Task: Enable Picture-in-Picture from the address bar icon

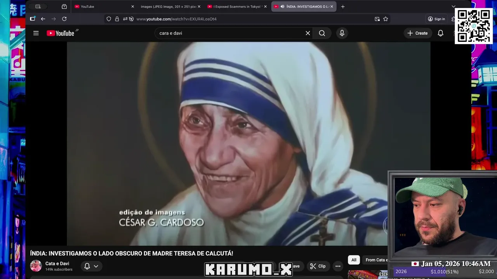Action: pos(377,19)
